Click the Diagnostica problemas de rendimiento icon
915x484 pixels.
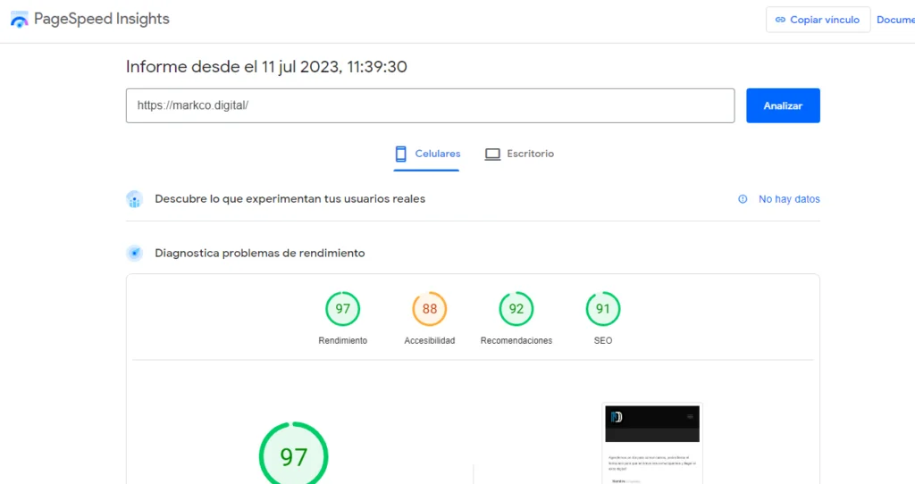134,253
